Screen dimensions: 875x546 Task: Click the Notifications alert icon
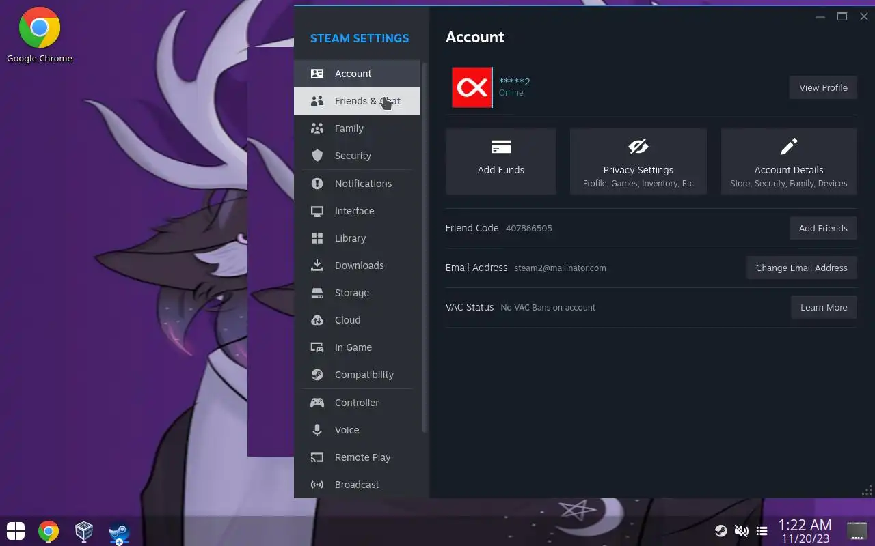pyautogui.click(x=317, y=184)
